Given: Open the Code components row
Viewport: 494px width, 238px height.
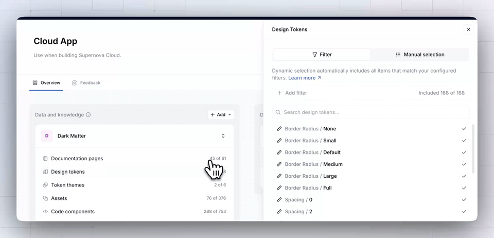Looking at the screenshot, I should click(x=134, y=212).
